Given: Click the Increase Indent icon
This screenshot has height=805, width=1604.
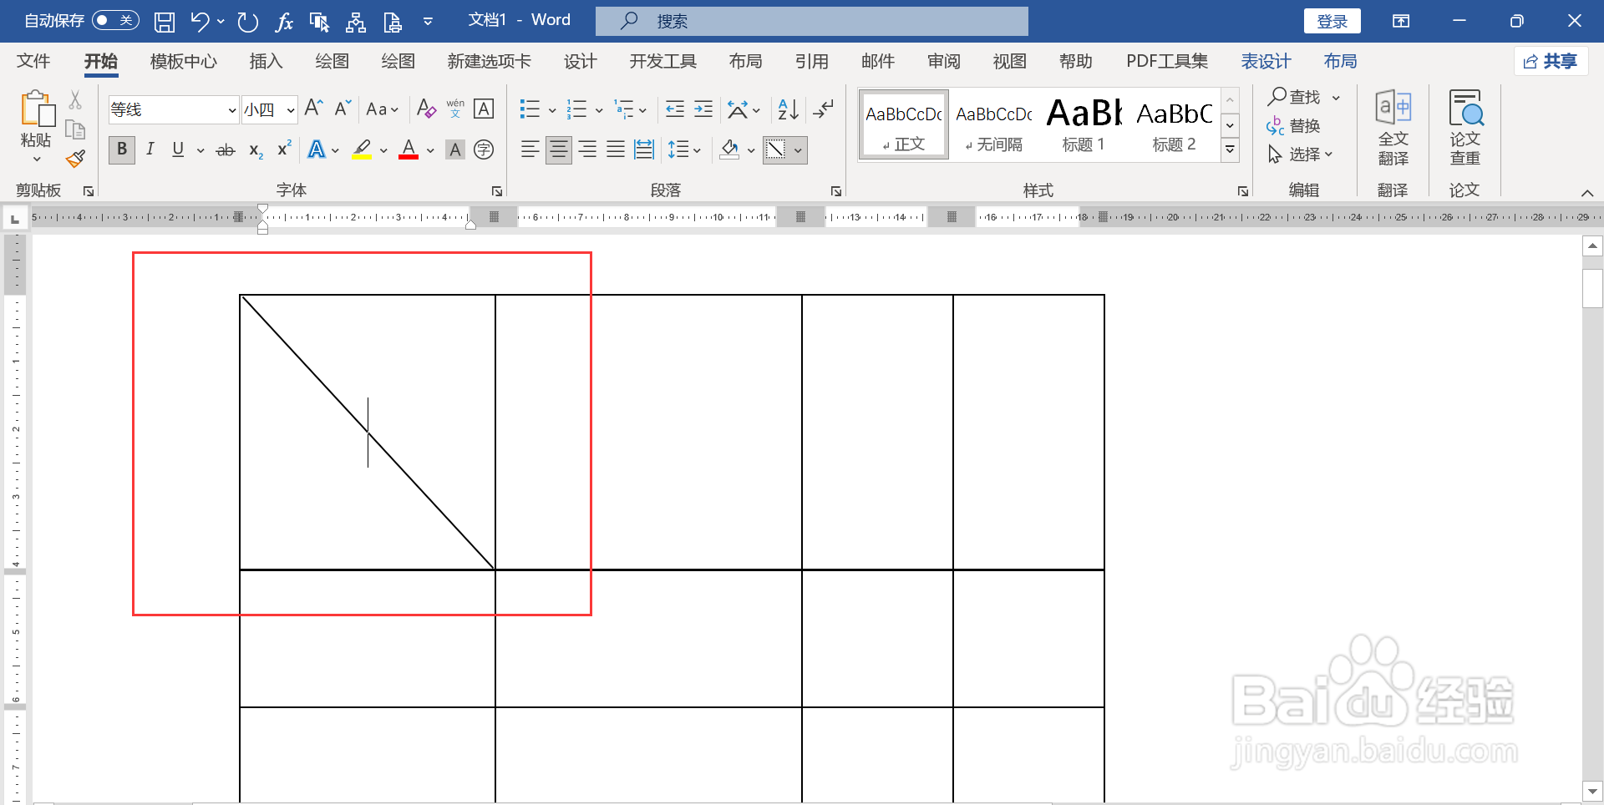Looking at the screenshot, I should [x=703, y=109].
